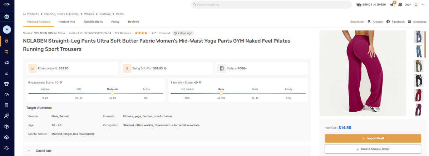Select the green pants thumbnail
This screenshot has width=429, height=156.
click(x=418, y=66)
